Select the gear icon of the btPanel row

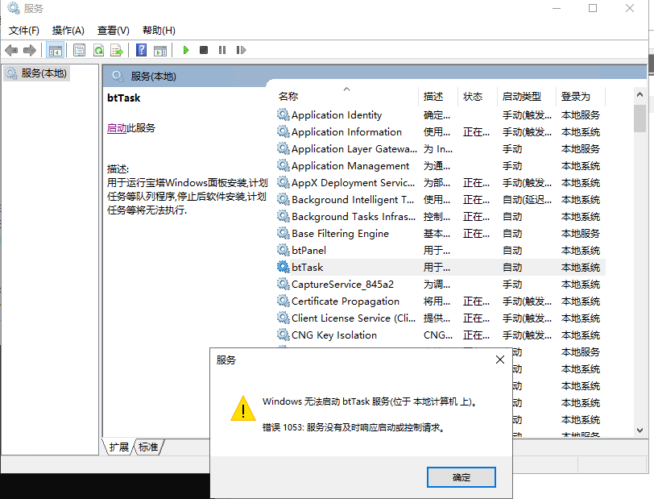click(x=284, y=250)
